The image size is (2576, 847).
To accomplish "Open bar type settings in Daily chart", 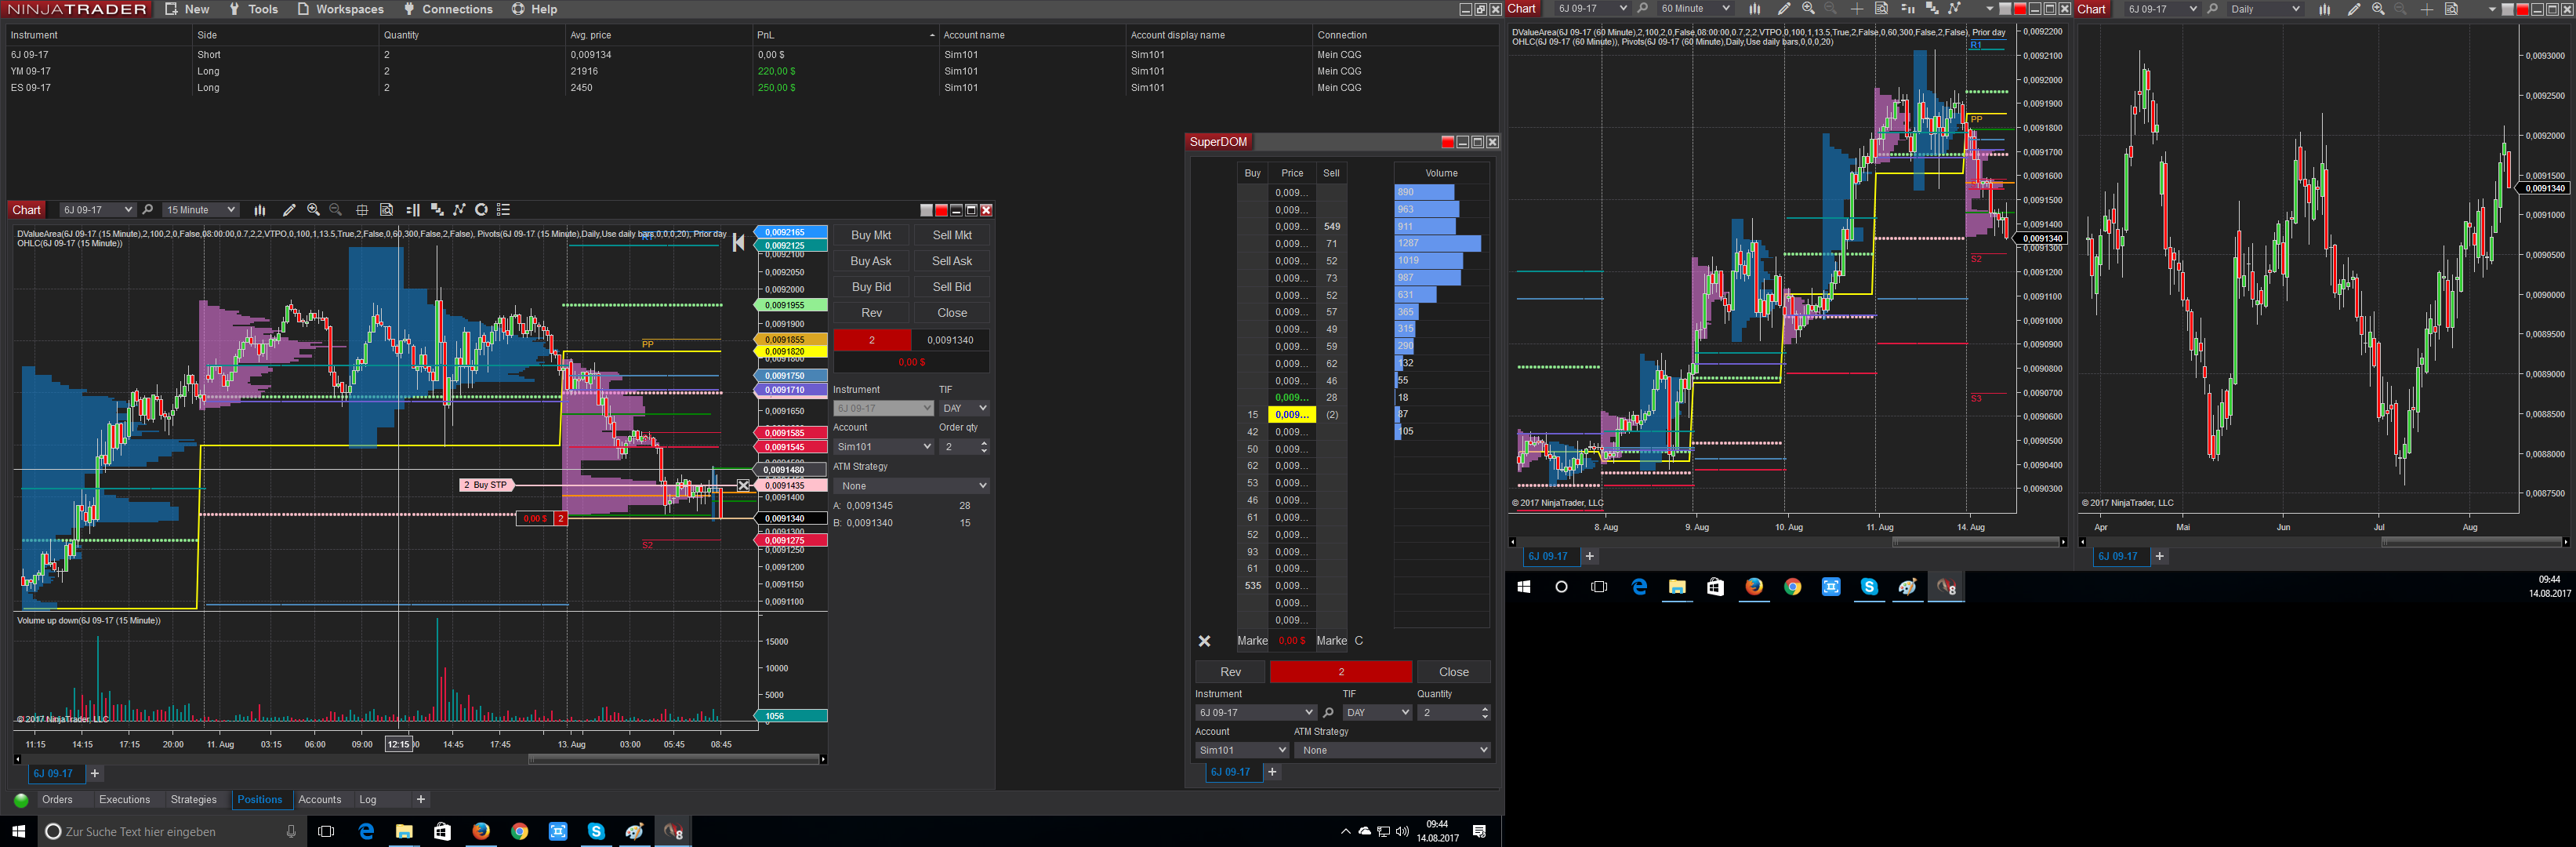I will point(2324,9).
